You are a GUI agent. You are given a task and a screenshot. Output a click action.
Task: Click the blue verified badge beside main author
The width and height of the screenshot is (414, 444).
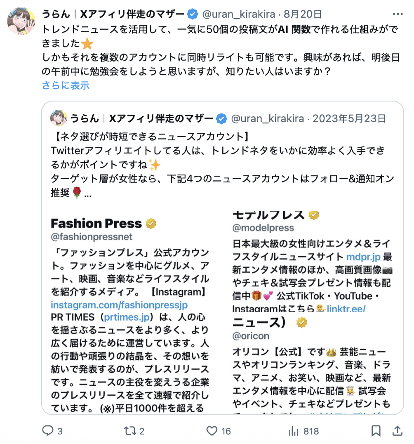(193, 14)
